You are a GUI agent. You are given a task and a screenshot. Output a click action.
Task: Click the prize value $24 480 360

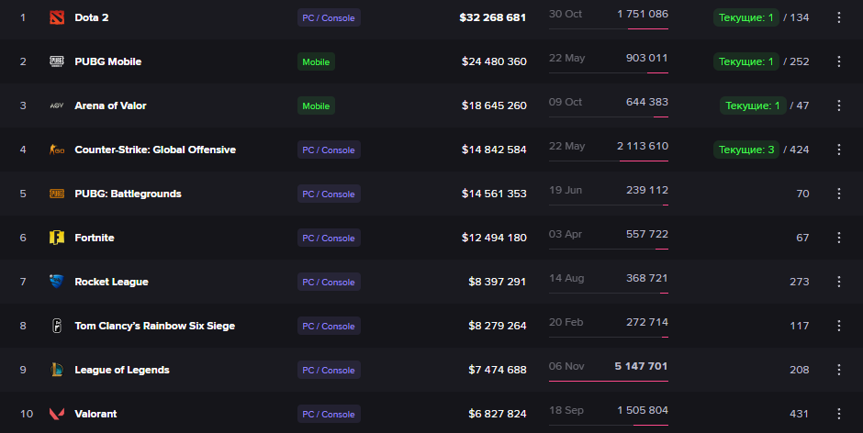pos(494,61)
